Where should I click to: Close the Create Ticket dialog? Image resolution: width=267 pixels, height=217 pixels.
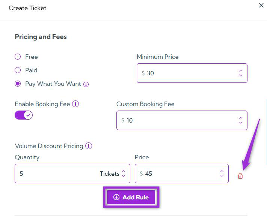261,6
